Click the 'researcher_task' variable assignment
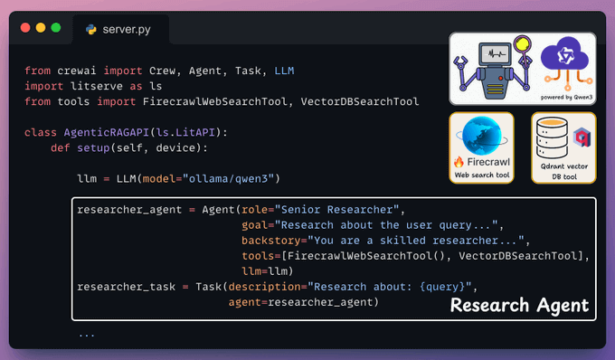 click(127, 287)
